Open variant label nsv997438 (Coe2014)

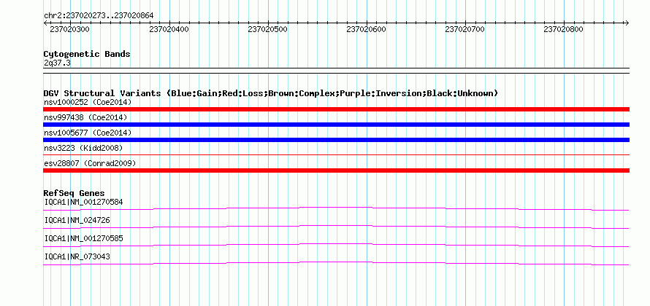click(85, 117)
